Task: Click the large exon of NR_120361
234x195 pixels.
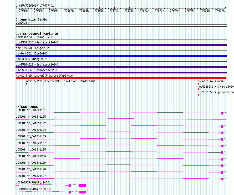Action: (82, 186)
